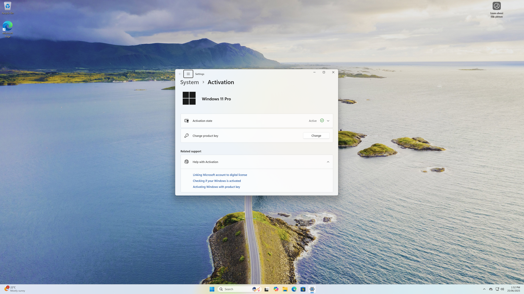Click the back arrow in Settings
The width and height of the screenshot is (524, 294).
(180, 74)
